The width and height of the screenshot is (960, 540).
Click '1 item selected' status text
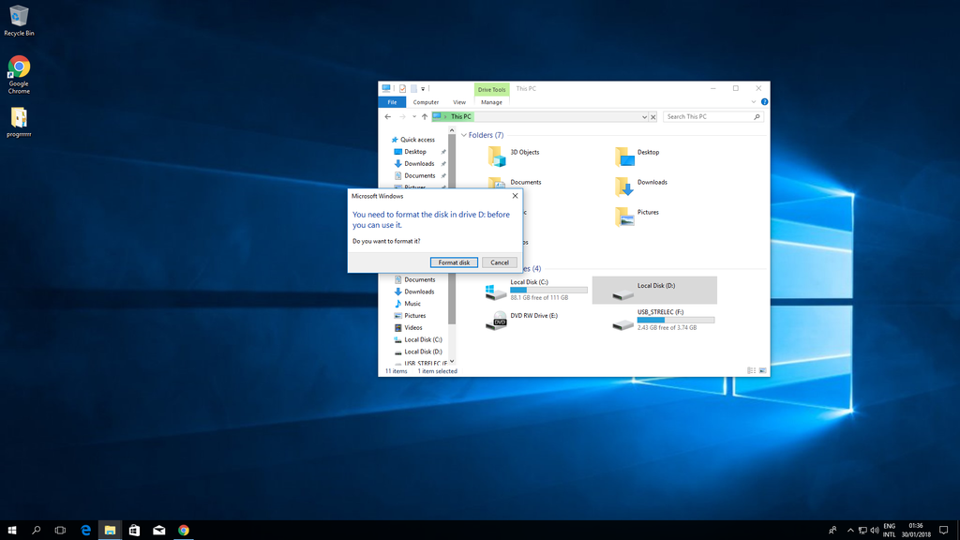point(437,371)
